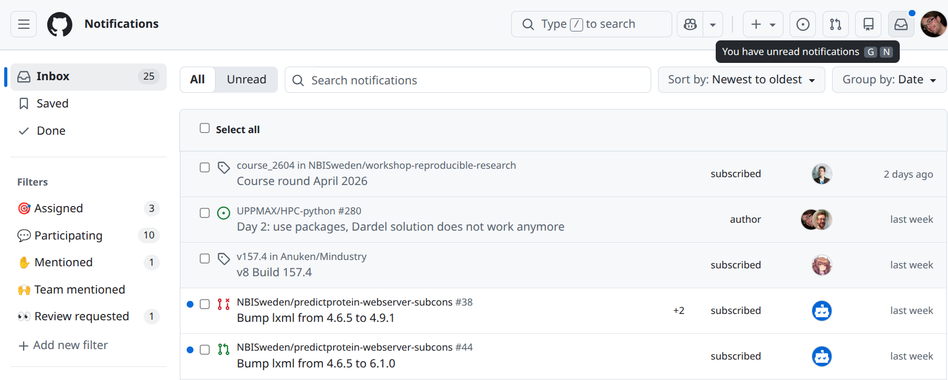Click the Participating count badge 10
948x380 pixels.
pos(149,235)
